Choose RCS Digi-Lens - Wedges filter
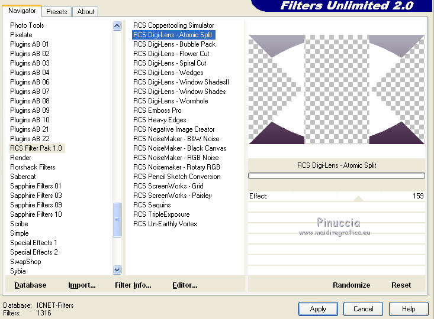Image resolution: width=434 pixels, height=319 pixels. 168,73
